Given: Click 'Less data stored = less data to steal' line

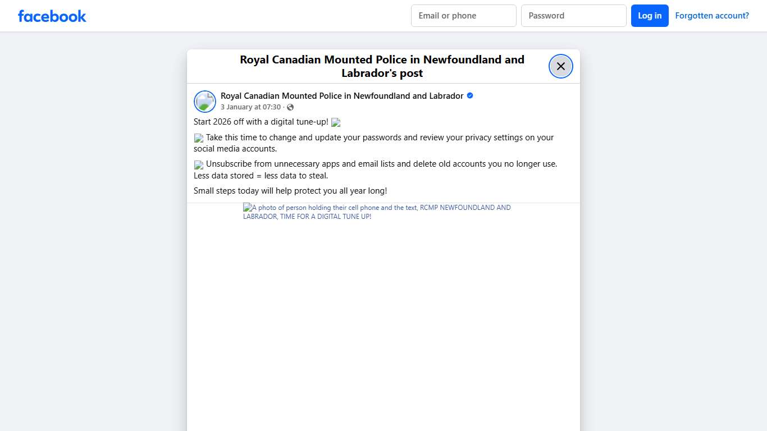Looking at the screenshot, I should tap(261, 176).
